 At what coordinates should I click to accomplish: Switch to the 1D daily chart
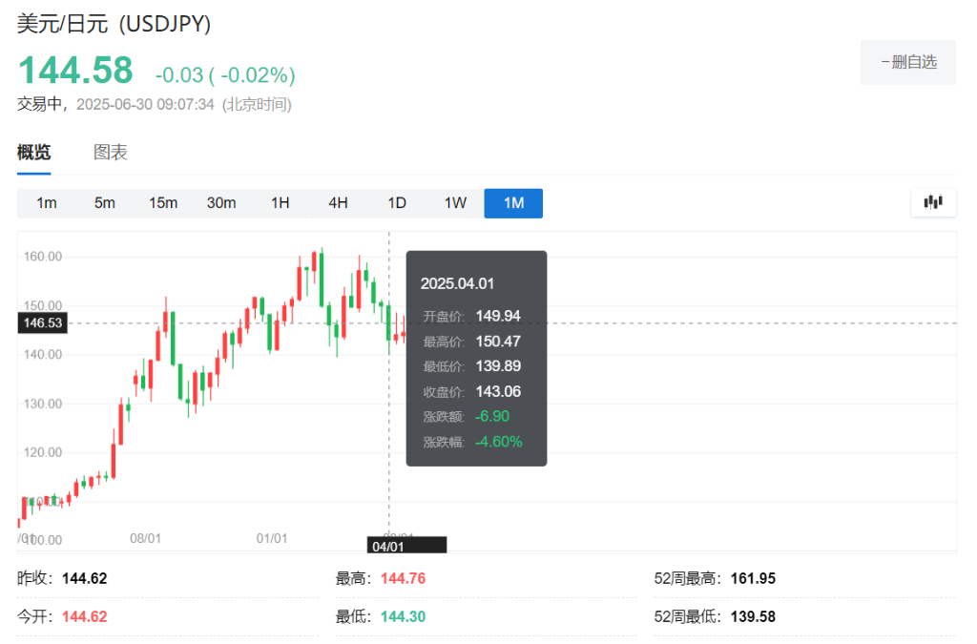coord(397,203)
